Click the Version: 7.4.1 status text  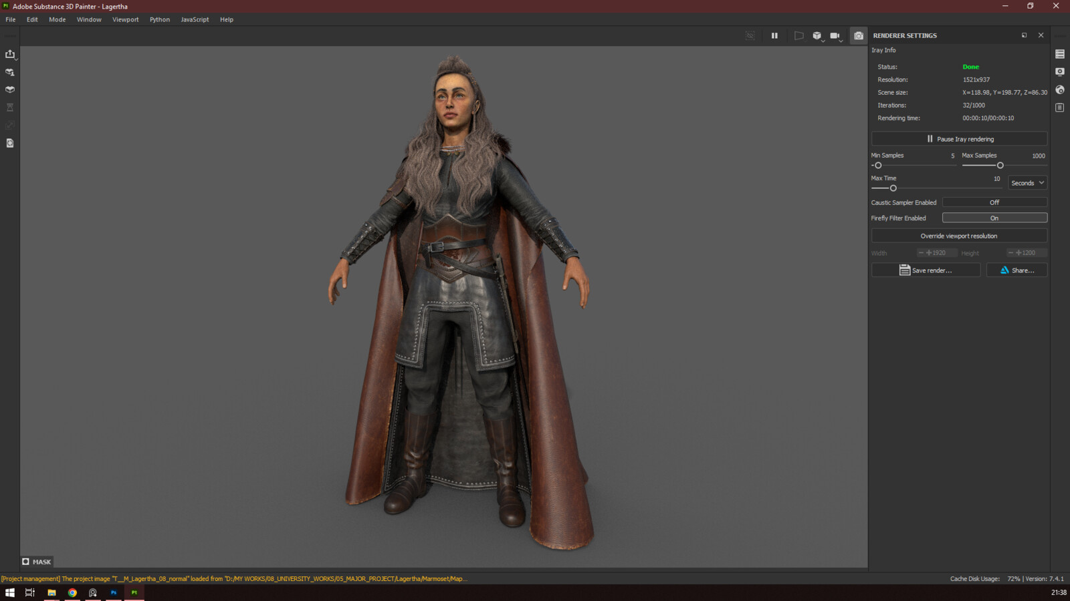pos(1045,579)
